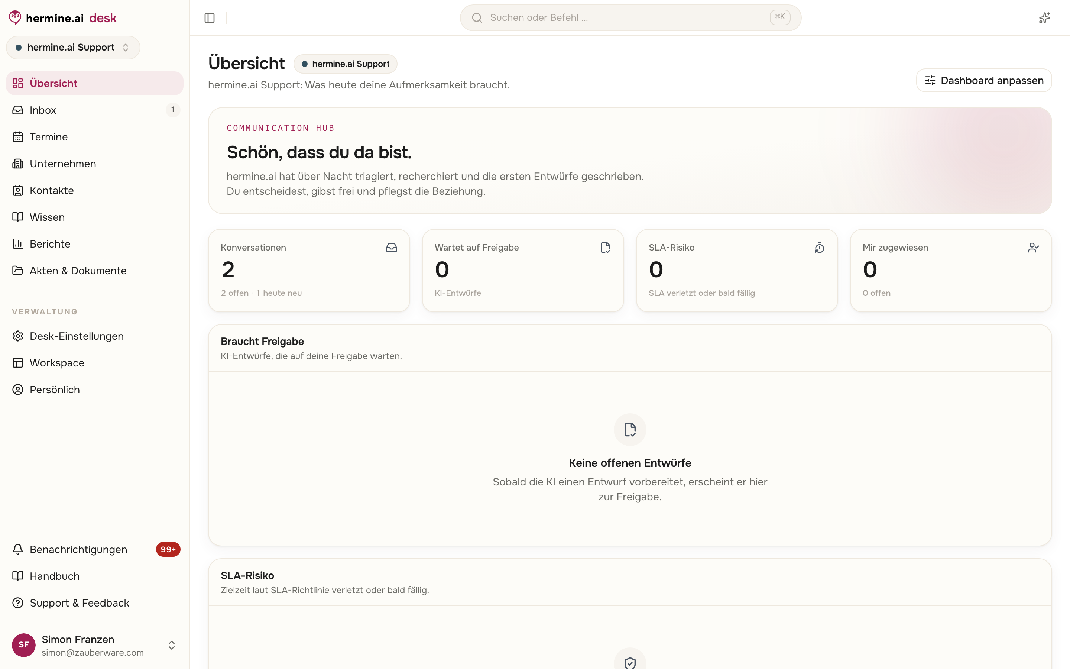Viewport: 1070px width, 669px height.
Task: Click the timer icon on SLA-Risiko card
Action: [819, 248]
